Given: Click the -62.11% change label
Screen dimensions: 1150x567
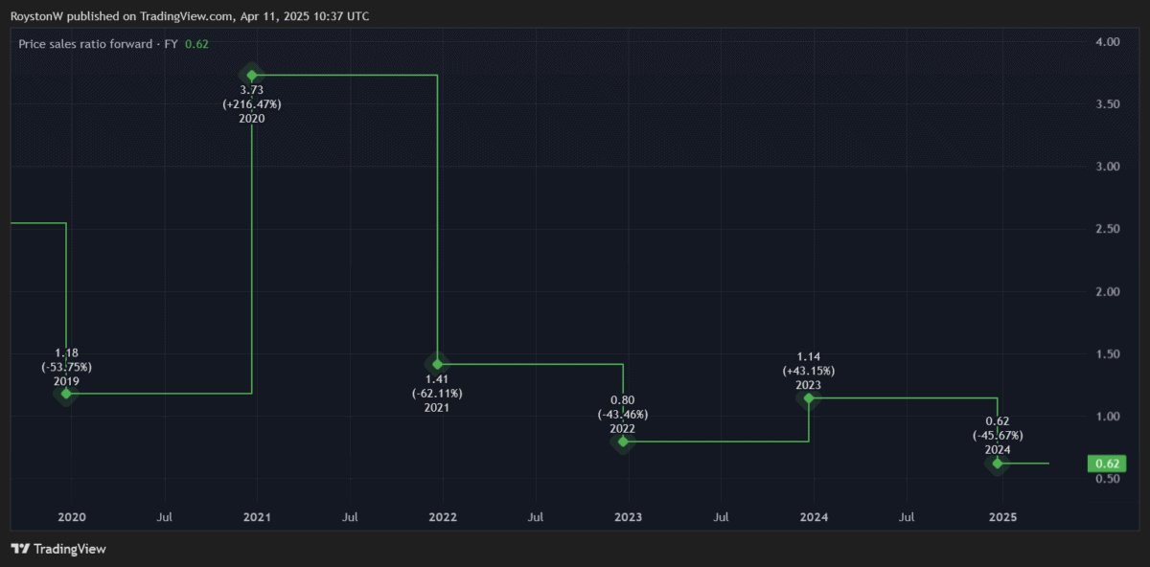Looking at the screenshot, I should [x=437, y=393].
